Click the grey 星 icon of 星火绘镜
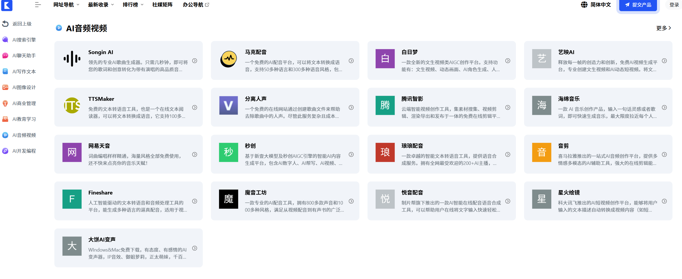This screenshot has height=279, width=682. click(x=542, y=199)
